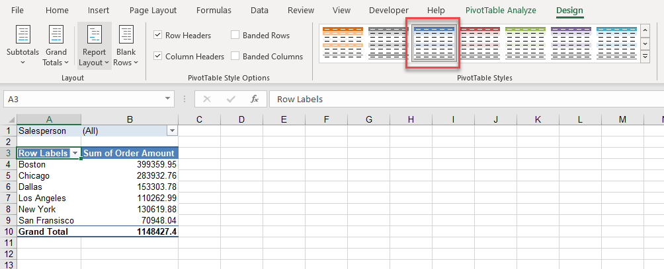Open the Formulas ribbon tab
The height and width of the screenshot is (269, 664).
click(213, 11)
